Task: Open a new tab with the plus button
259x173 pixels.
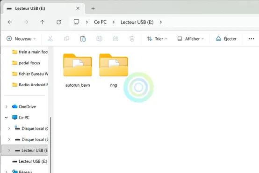Action: coord(93,8)
